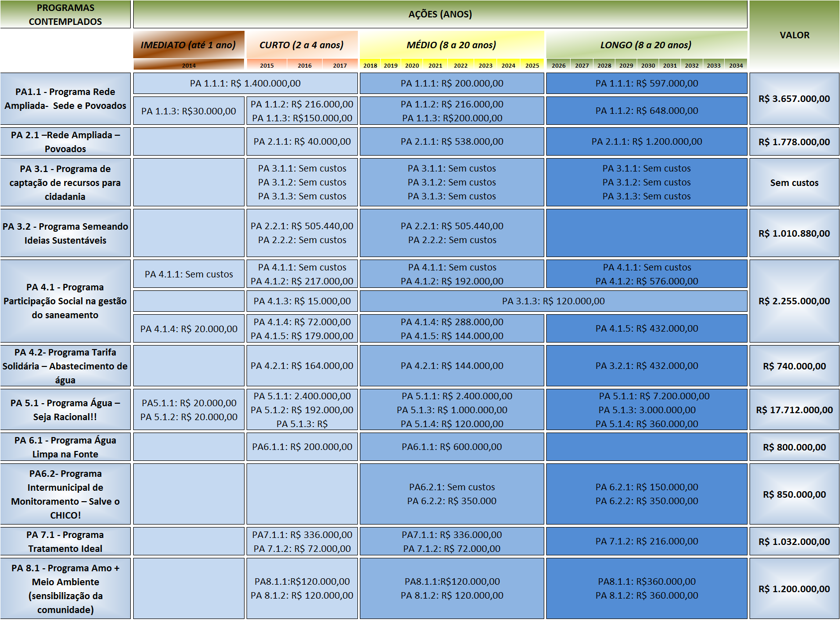Screen dimensions: 840x620
Task: Select cell PA 4.1.4: R$ 20.000,00
Action: tap(188, 329)
